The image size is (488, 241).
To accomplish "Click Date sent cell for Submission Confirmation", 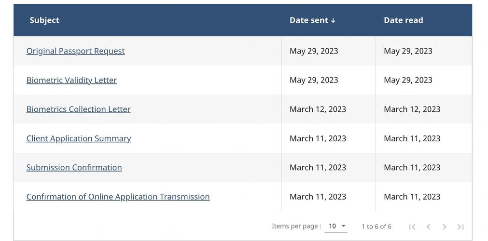I will point(318,167).
